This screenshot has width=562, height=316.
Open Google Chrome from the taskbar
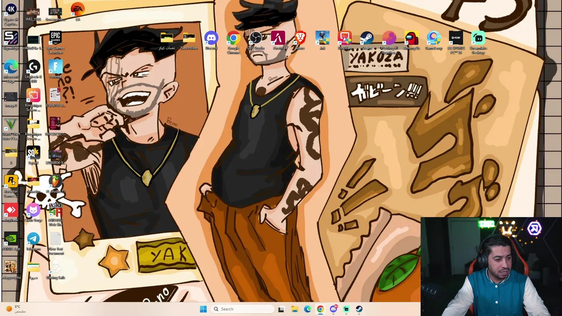click(320, 309)
